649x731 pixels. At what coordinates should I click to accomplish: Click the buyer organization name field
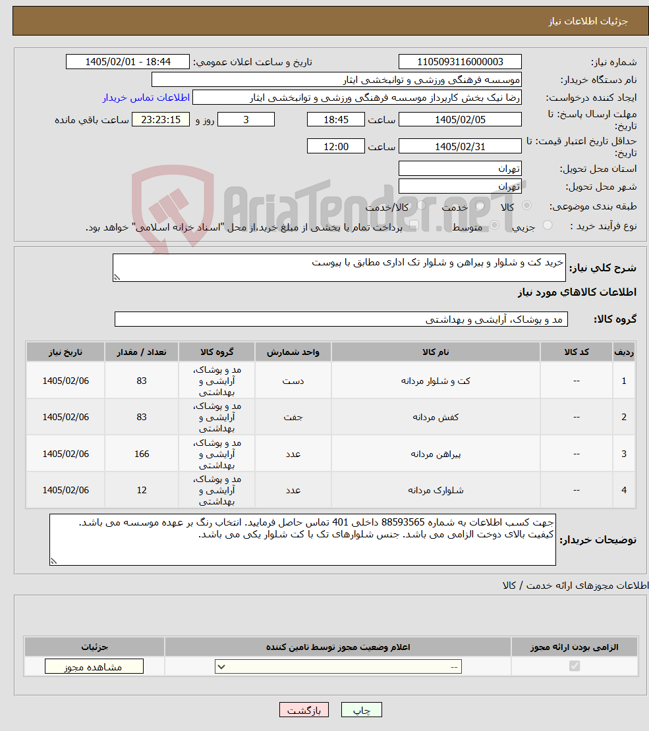tap(337, 80)
